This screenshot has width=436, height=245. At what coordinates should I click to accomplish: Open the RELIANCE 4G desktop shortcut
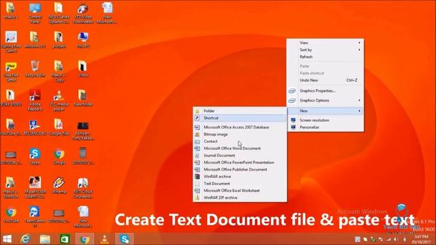35,127
